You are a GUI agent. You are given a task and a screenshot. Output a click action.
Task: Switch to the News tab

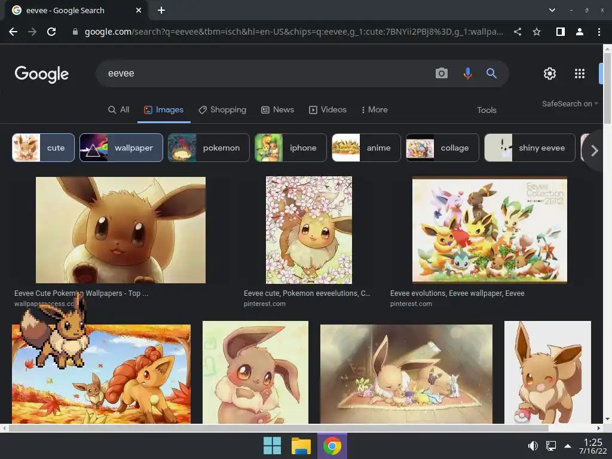coord(277,110)
